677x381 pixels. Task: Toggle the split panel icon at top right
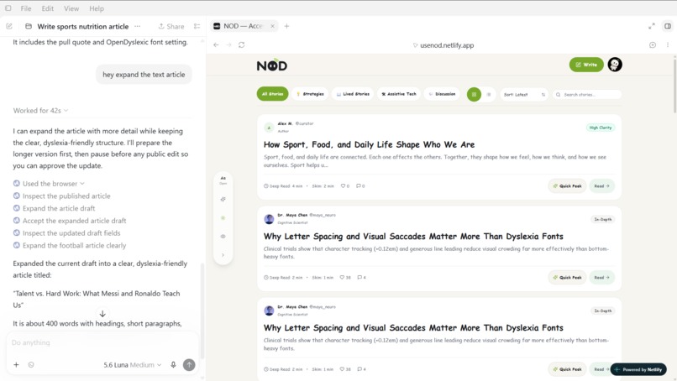(x=668, y=26)
